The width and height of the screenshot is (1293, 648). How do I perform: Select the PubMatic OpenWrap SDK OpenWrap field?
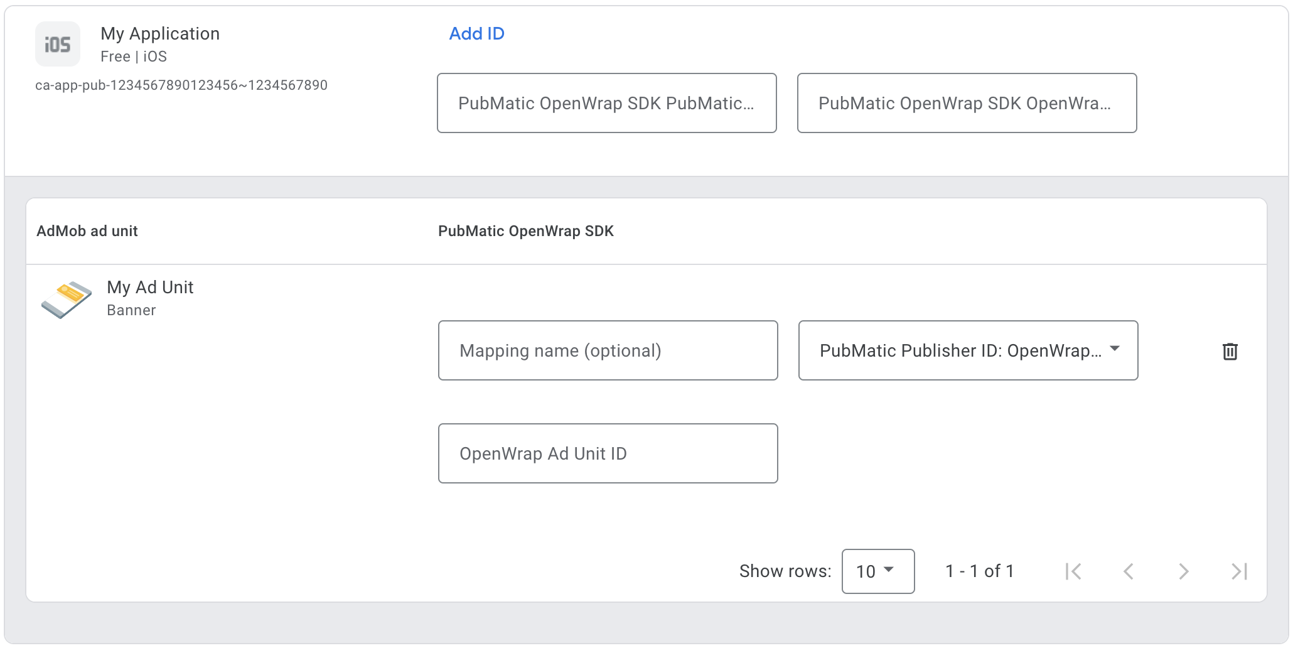click(x=967, y=103)
